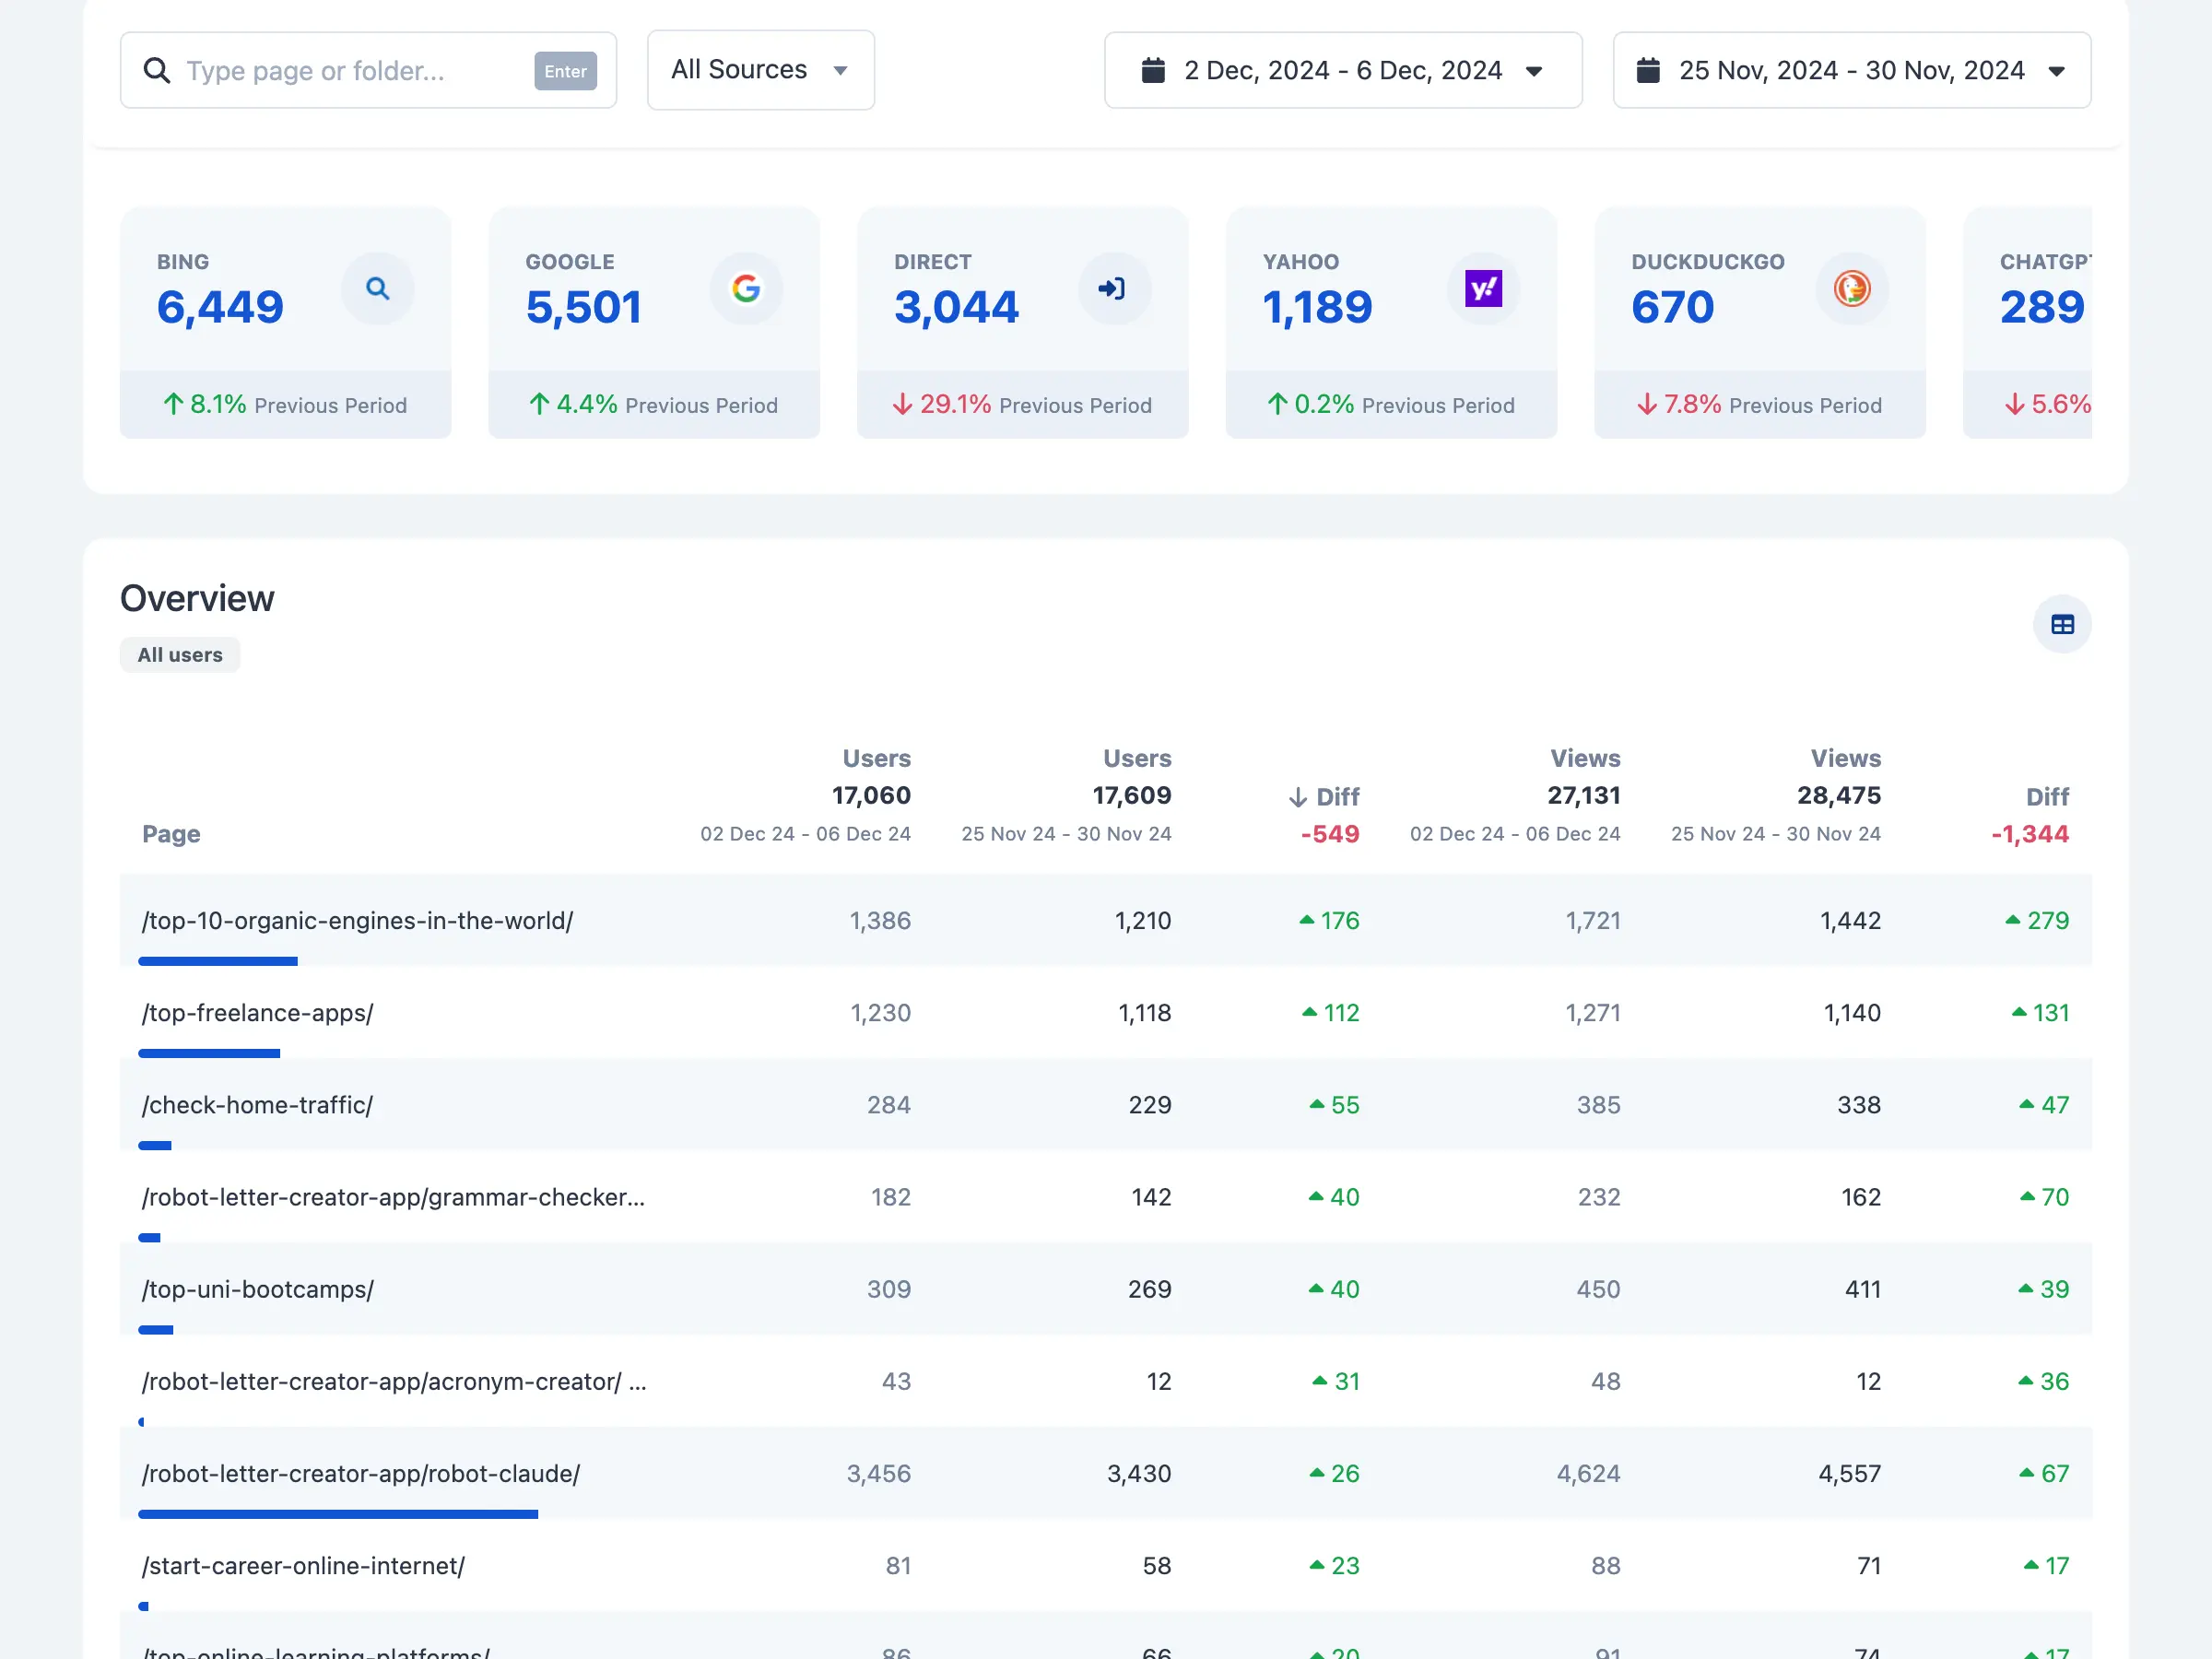The image size is (2212, 1659).
Task: Open the /top-freelance-apps/ page row
Action: pyautogui.click(x=258, y=1013)
